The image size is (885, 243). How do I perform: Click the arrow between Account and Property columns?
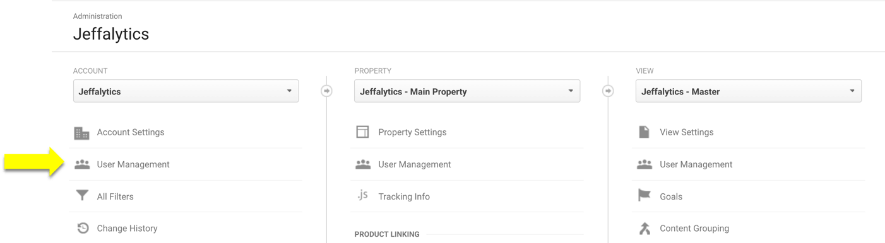tap(326, 91)
